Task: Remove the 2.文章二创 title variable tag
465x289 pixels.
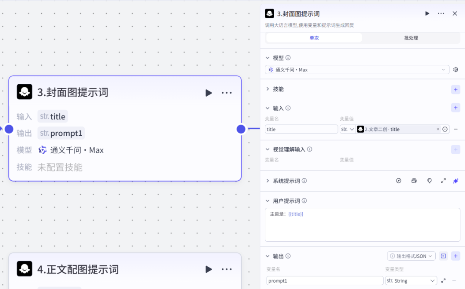Action: pyautogui.click(x=438, y=129)
